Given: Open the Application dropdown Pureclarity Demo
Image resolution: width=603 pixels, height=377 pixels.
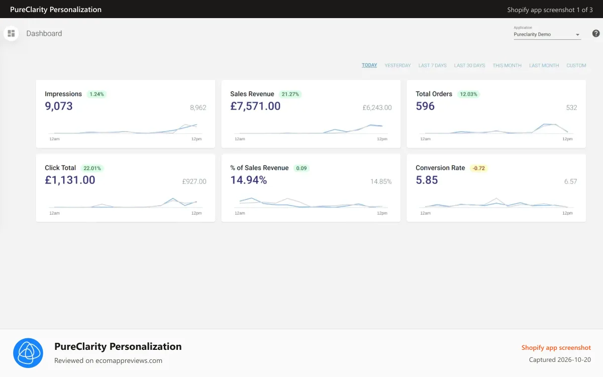Looking at the screenshot, I should 547,34.
